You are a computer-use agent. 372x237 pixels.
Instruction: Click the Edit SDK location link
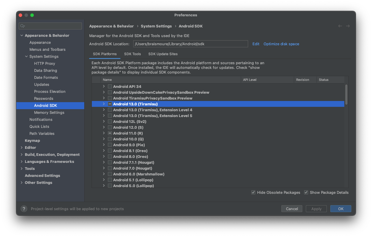[x=256, y=44]
